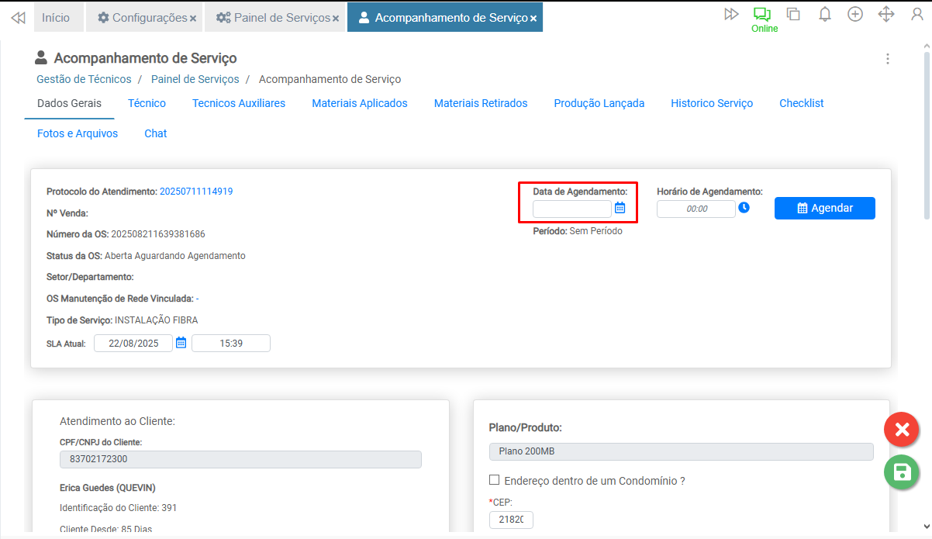Image resolution: width=932 pixels, height=539 pixels.
Task: Click the green floating save button
Action: [x=902, y=472]
